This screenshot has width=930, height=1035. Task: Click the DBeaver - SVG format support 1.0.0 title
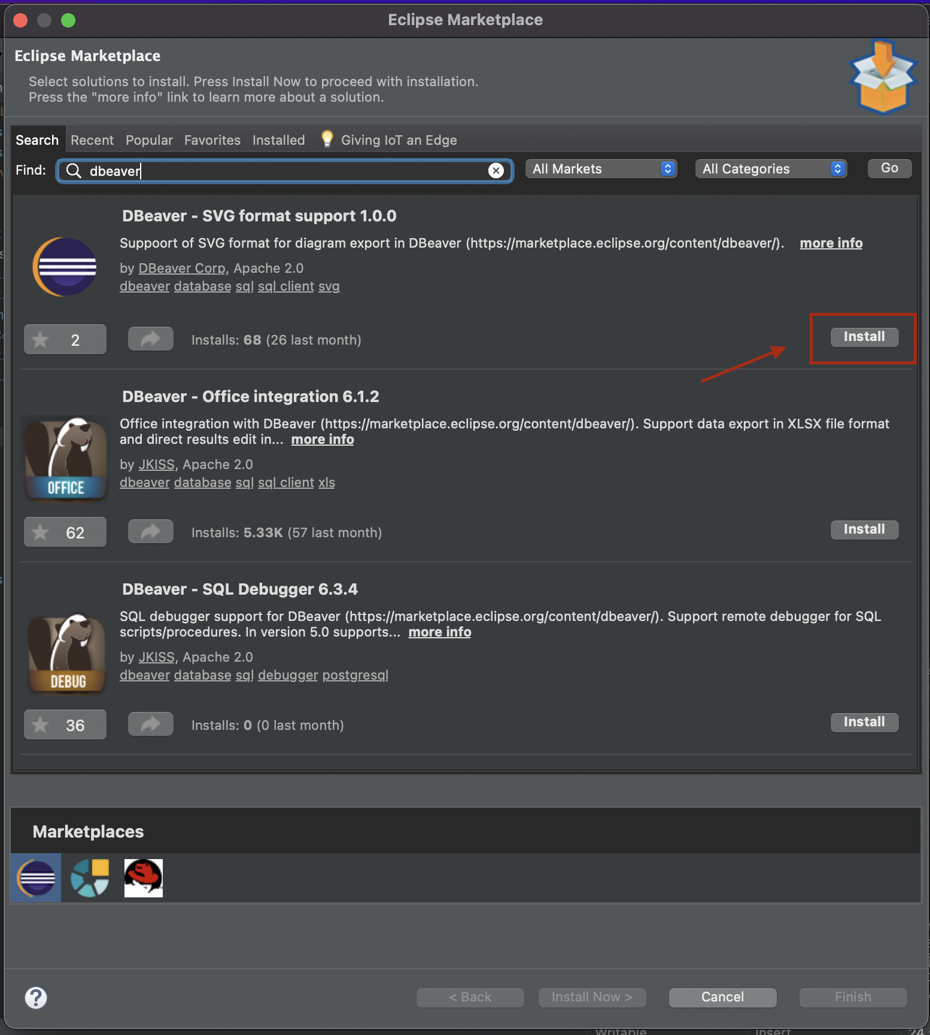point(259,216)
